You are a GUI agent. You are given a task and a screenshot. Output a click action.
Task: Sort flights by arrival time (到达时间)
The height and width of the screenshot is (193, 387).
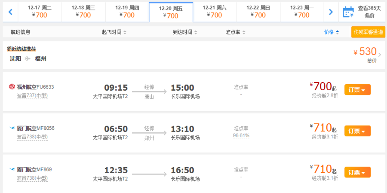point(185,32)
